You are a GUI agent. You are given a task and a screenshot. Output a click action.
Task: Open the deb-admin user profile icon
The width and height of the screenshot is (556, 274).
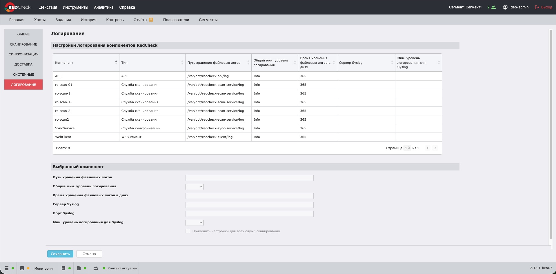pos(505,7)
